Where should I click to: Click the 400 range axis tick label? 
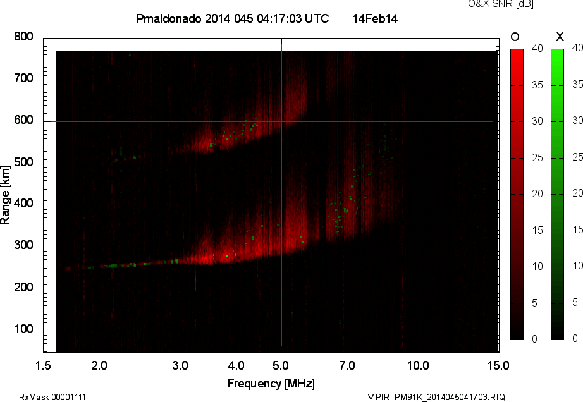click(23, 204)
